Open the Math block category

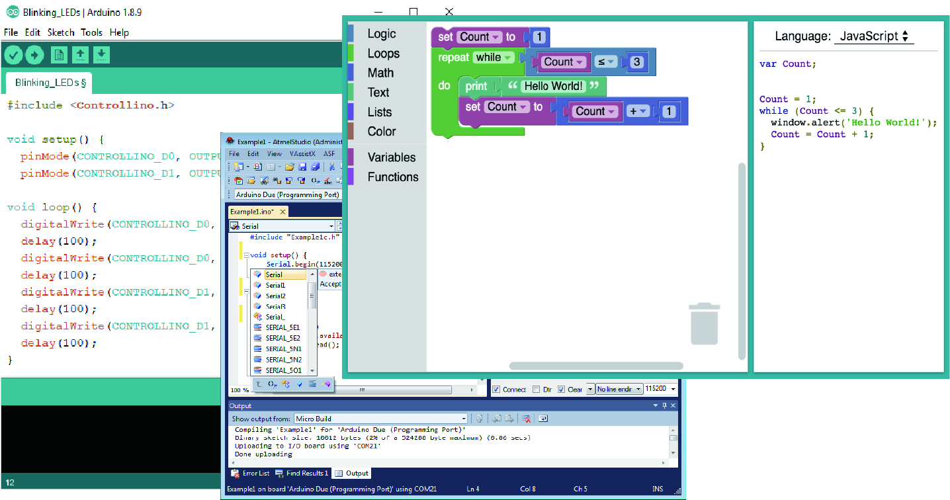click(380, 73)
